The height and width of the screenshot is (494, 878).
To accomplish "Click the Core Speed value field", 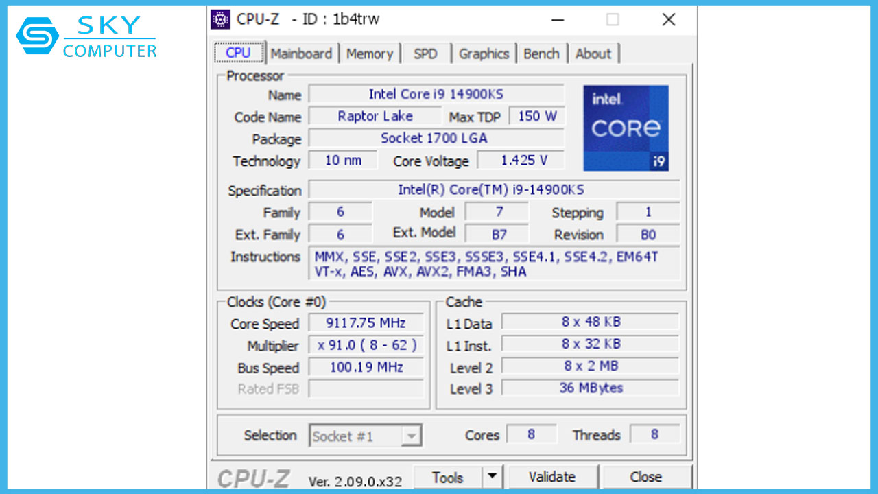I will tap(366, 323).
